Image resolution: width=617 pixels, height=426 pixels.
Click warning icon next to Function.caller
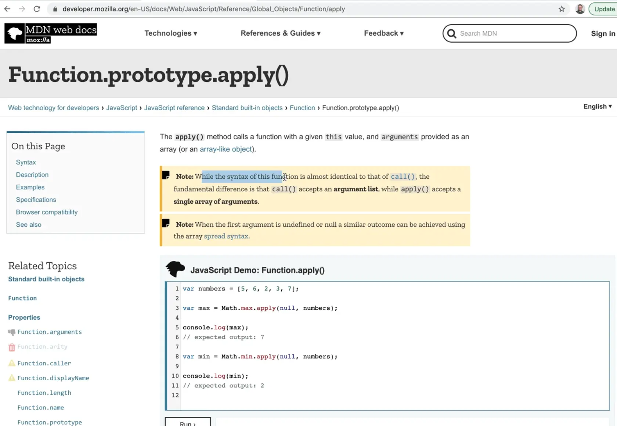pos(12,363)
